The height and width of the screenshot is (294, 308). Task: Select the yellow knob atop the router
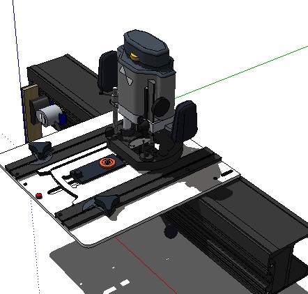[134, 57]
